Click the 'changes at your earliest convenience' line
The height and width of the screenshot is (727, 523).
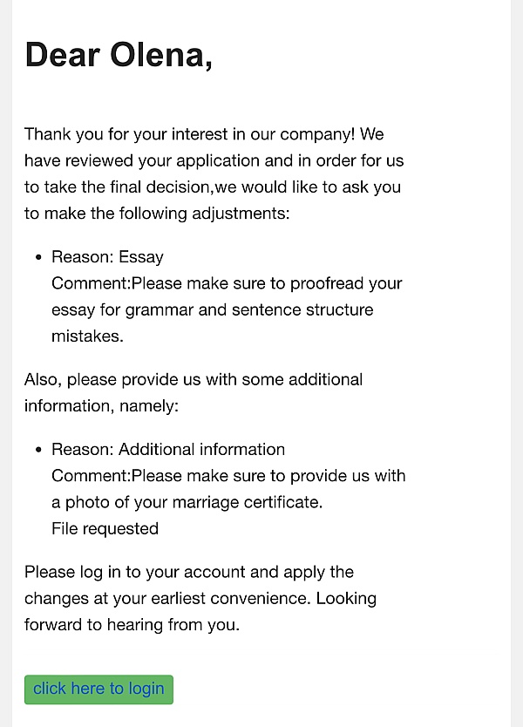point(200,598)
